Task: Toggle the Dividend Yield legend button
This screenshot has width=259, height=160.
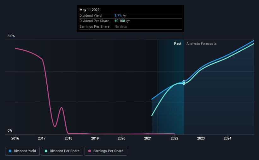Action: pos(22,151)
